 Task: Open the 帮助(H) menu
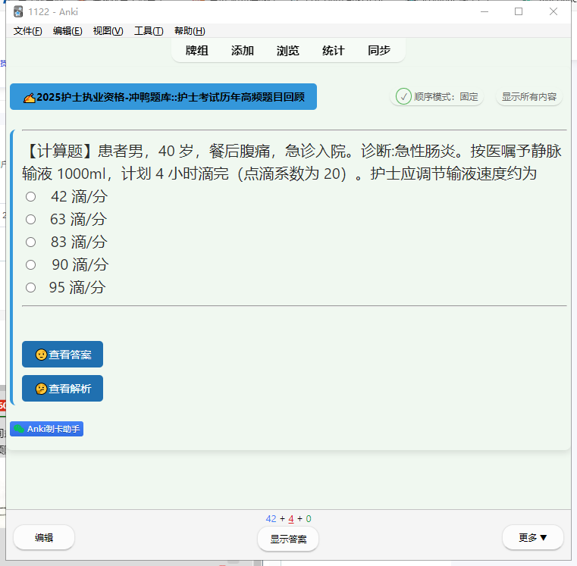pos(190,31)
